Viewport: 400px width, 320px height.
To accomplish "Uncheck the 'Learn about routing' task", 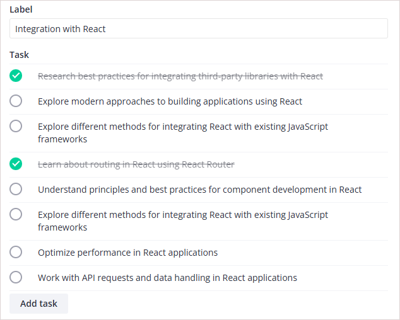I will coord(16,164).
